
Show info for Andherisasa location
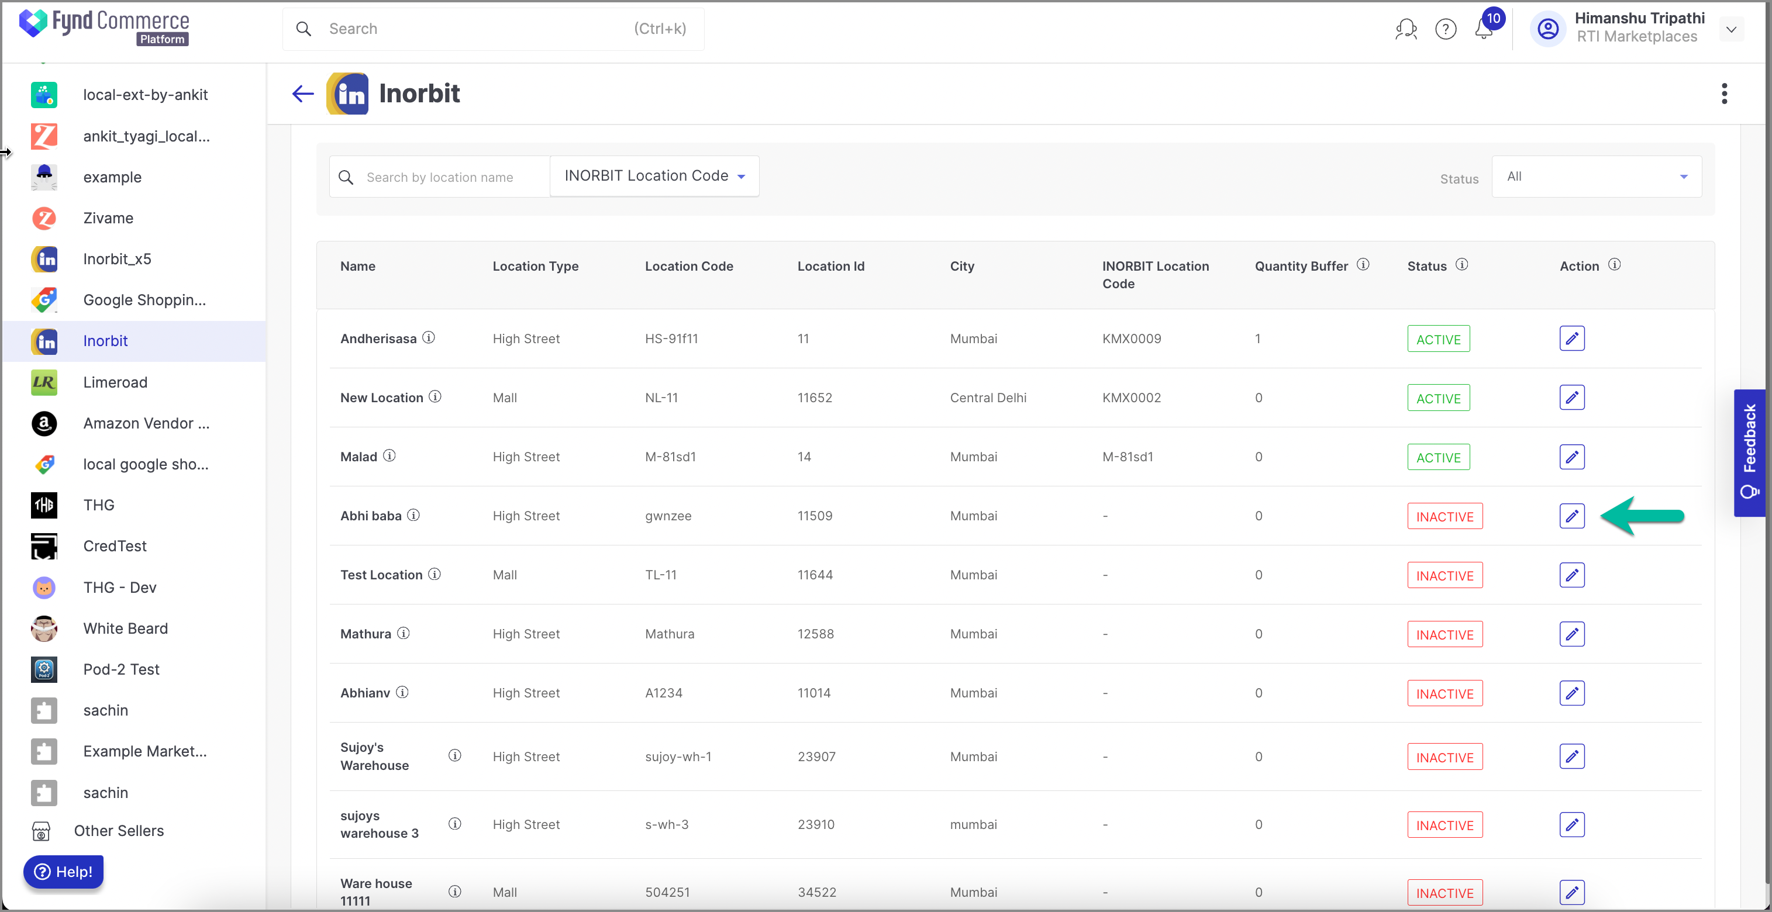pos(429,338)
